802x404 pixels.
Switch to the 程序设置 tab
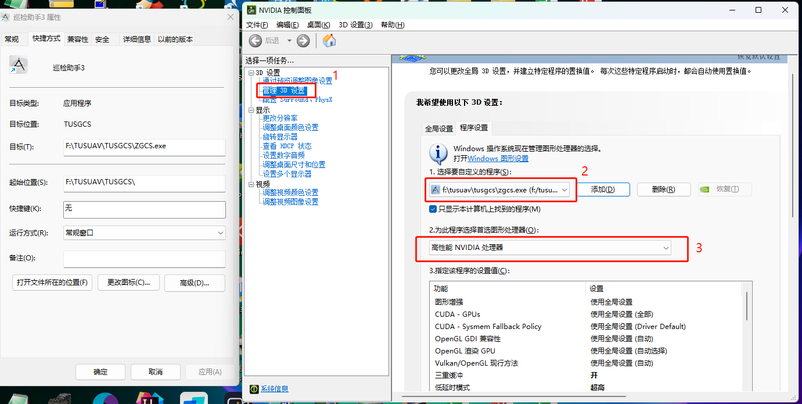[x=474, y=127]
